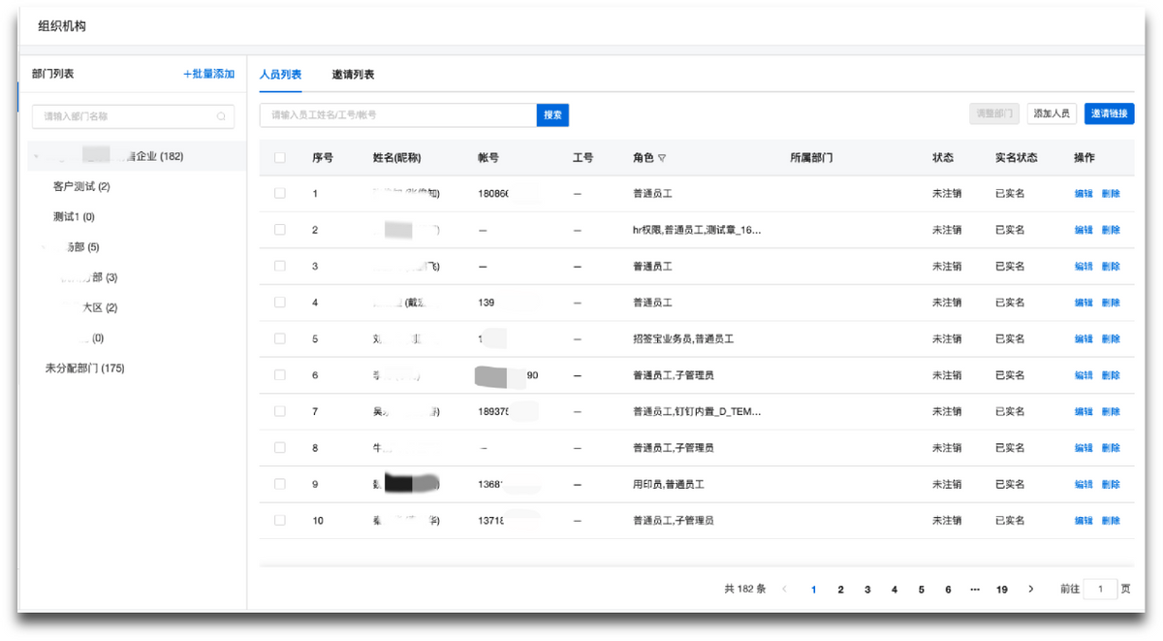Check the checkbox for row 8
Viewport: 1163px width, 641px height.
pos(280,448)
